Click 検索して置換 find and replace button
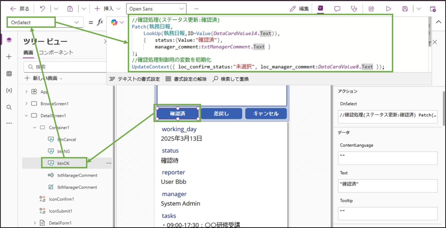446x228 pixels. [230, 79]
